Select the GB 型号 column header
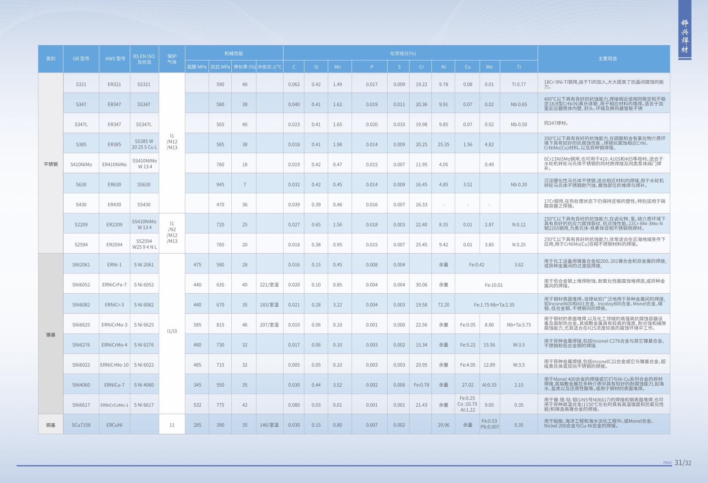 (x=81, y=59)
